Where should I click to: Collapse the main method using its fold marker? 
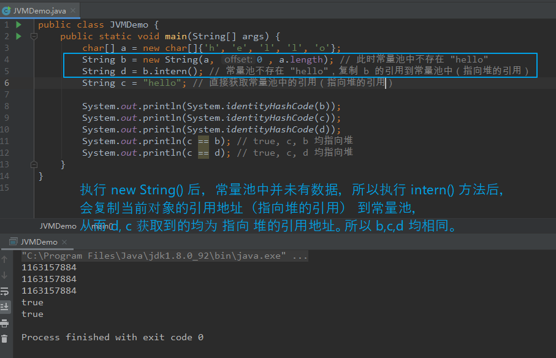(34, 36)
